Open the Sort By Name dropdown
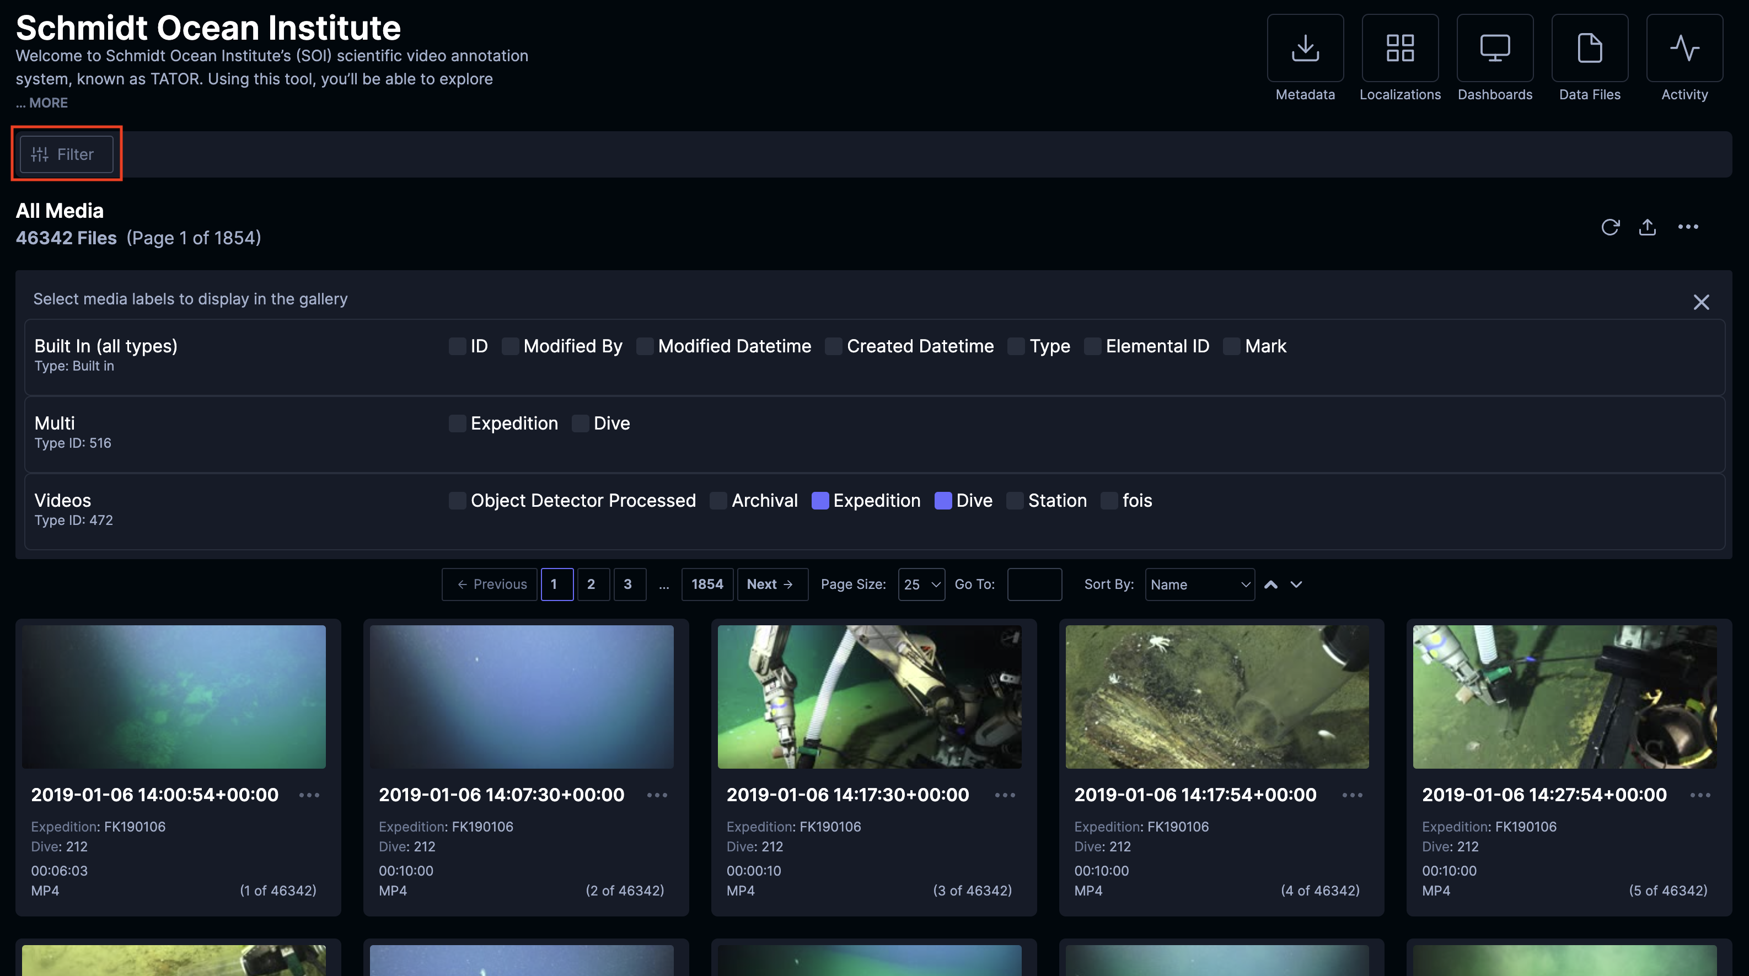The width and height of the screenshot is (1749, 976). (x=1199, y=584)
